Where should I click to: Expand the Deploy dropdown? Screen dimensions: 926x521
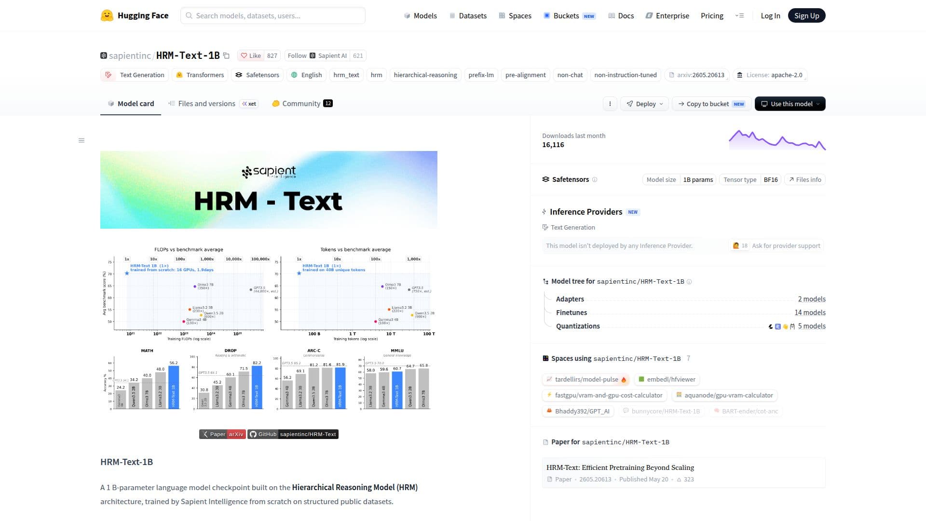point(644,104)
